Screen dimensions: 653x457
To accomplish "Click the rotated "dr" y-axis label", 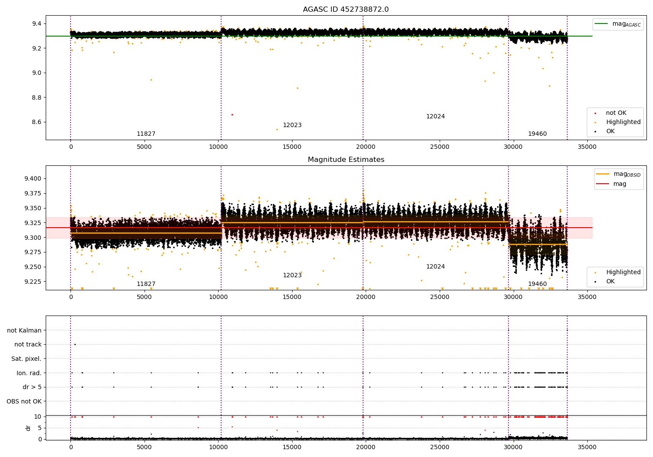I will click(28, 428).
